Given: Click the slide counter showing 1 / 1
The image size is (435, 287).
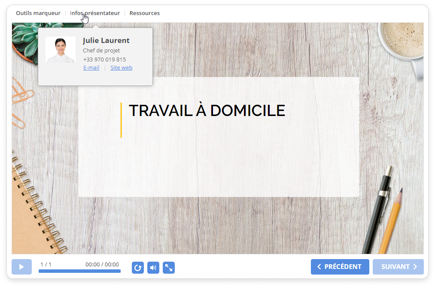Looking at the screenshot, I should (46, 265).
